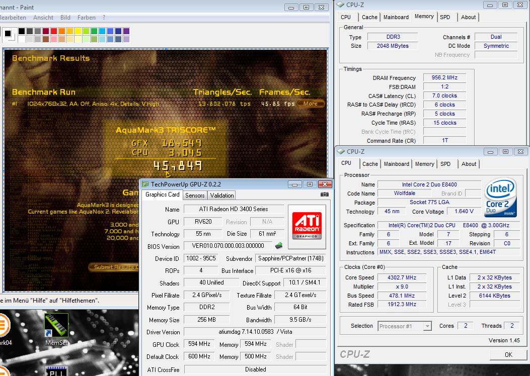Open the MemSet desktop shortcut
The image size is (530, 376).
tap(56, 329)
